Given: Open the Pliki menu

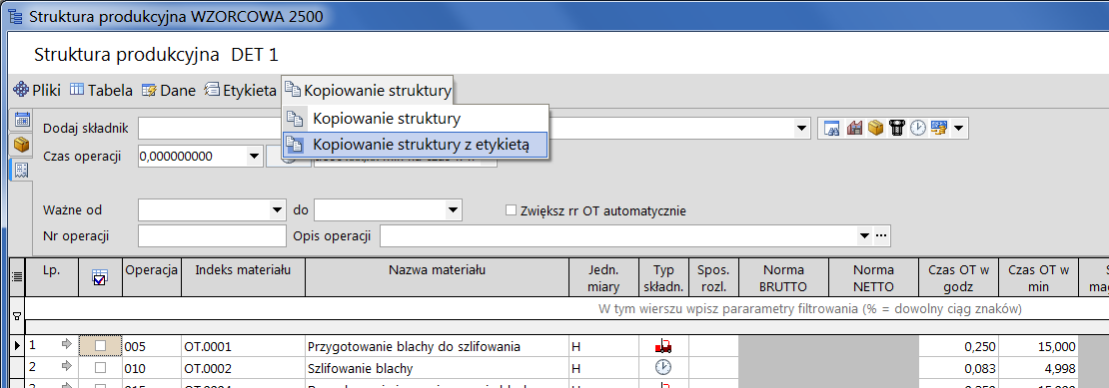Looking at the screenshot, I should pos(37,91).
